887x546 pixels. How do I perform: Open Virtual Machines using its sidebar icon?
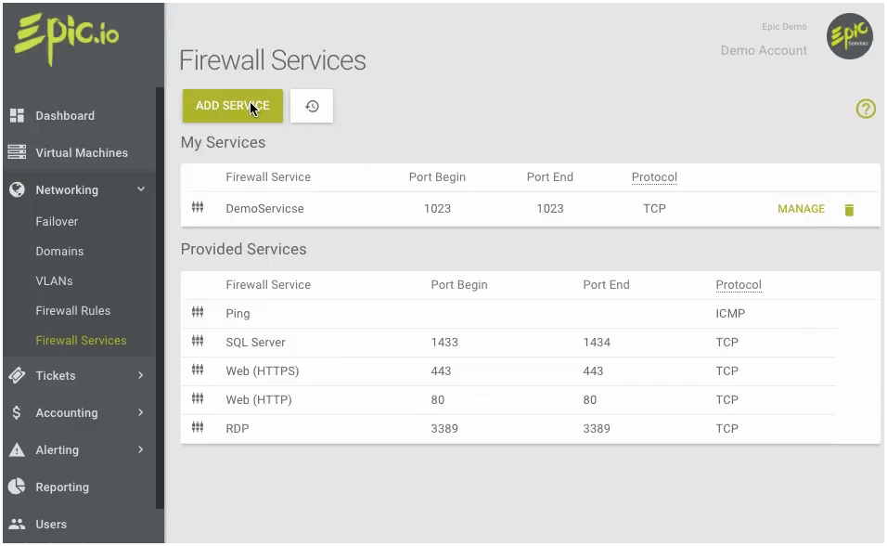pyautogui.click(x=19, y=152)
